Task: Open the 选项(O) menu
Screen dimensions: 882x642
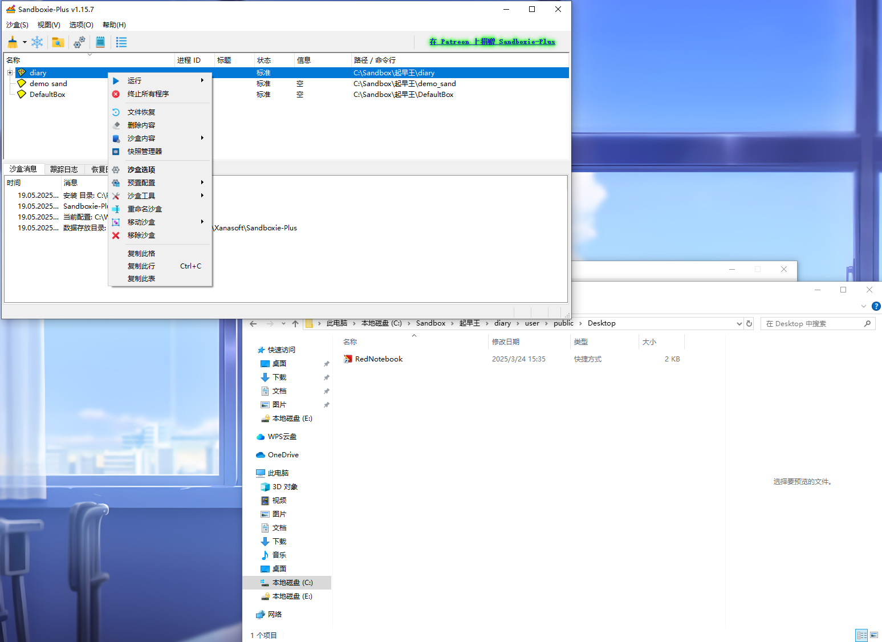Action: pyautogui.click(x=82, y=25)
